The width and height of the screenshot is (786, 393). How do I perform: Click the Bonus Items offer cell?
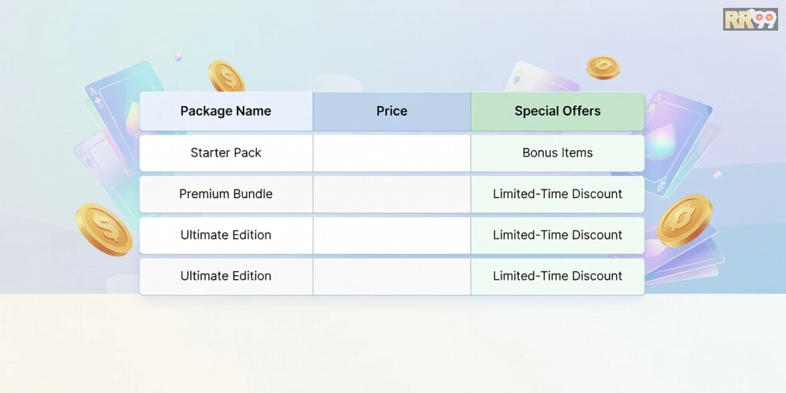(x=557, y=153)
